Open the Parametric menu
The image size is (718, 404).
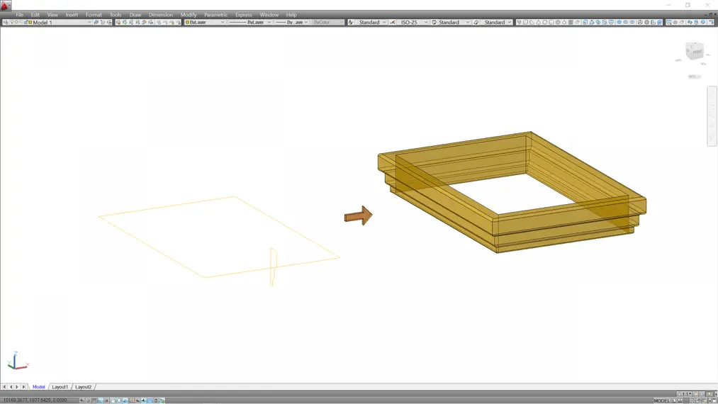215,14
